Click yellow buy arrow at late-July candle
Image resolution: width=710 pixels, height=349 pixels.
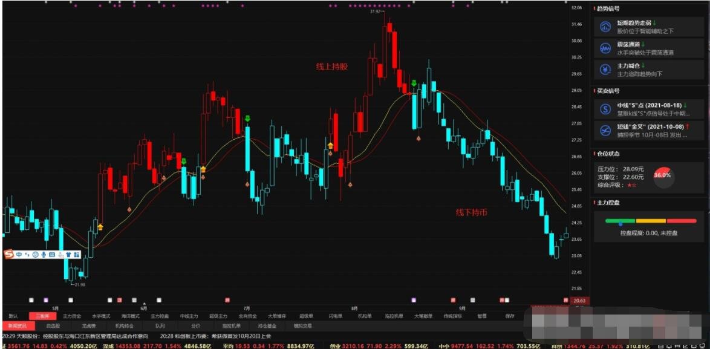click(x=331, y=145)
